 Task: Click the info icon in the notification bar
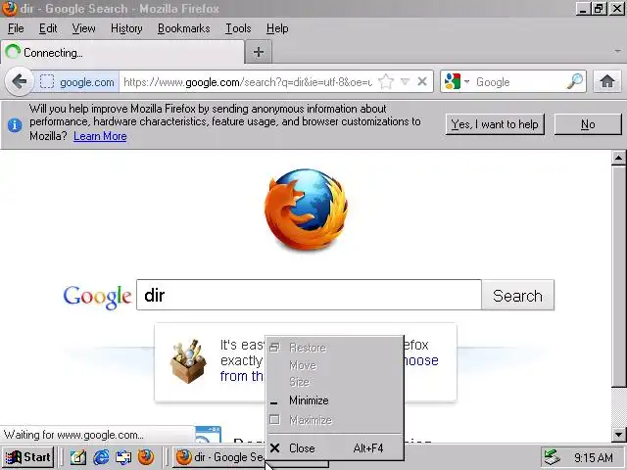click(x=15, y=125)
